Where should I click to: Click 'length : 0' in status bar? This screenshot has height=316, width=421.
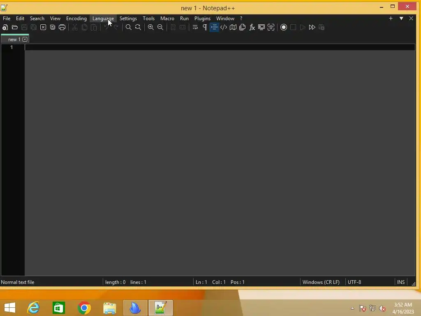pos(116,282)
